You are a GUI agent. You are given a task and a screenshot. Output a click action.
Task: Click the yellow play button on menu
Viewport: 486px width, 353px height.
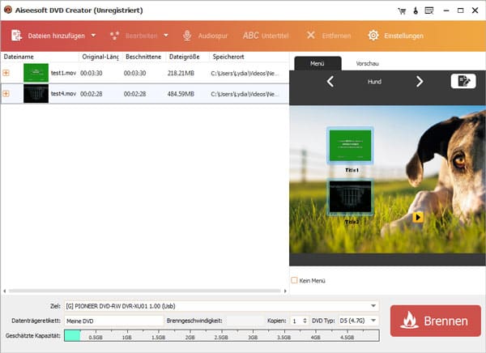coord(418,217)
